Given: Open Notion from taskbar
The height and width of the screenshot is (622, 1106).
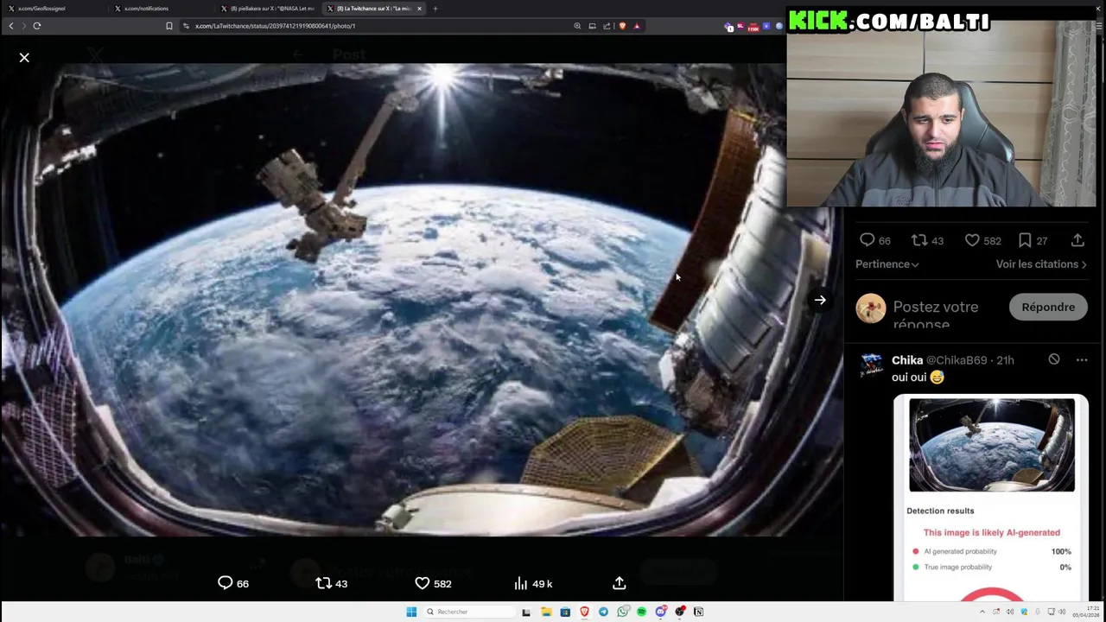Looking at the screenshot, I should [x=698, y=612].
